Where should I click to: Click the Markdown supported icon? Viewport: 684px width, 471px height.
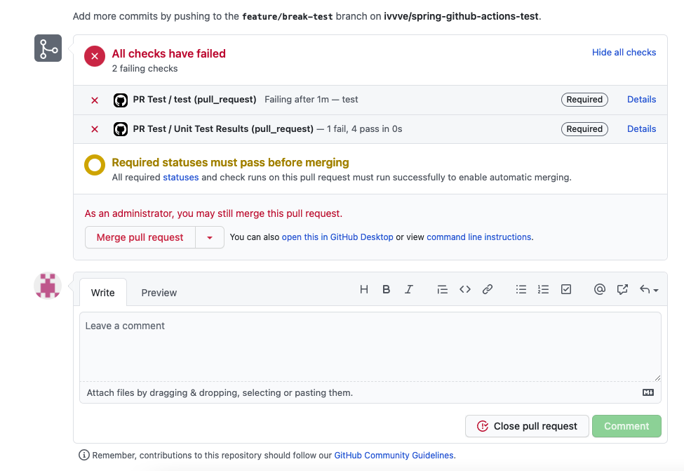click(x=648, y=392)
